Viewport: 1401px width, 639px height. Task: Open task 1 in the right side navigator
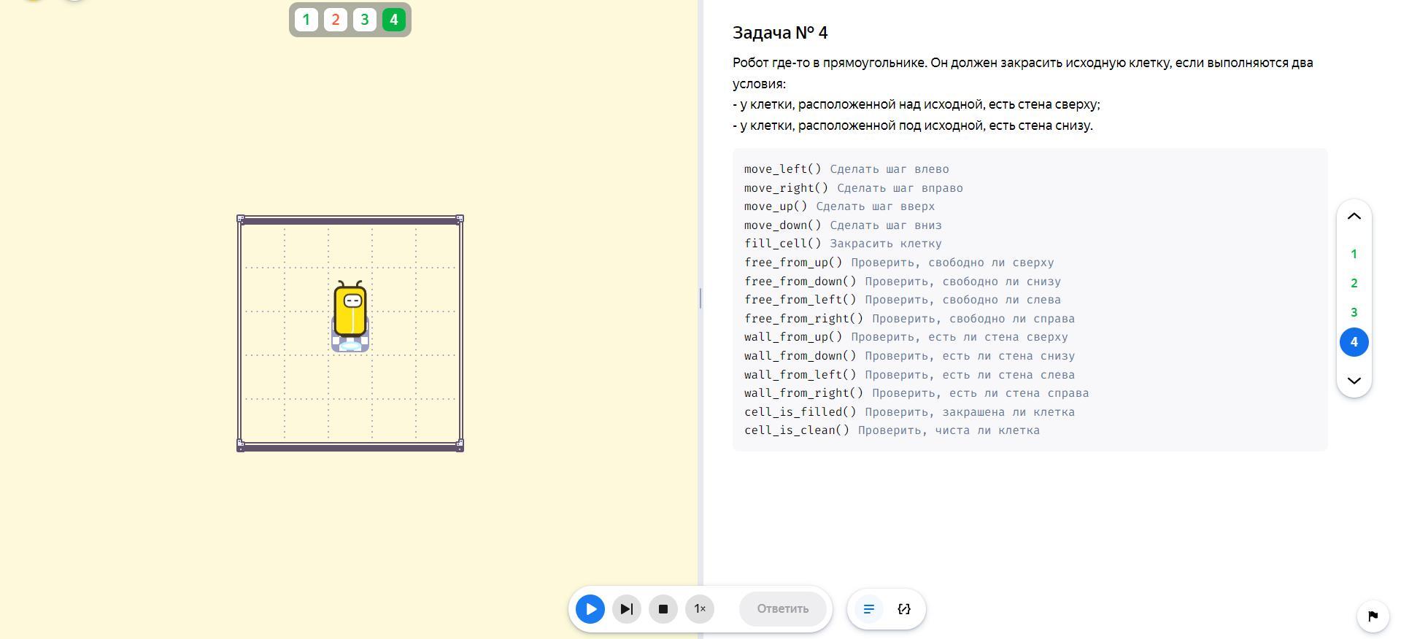point(1354,255)
